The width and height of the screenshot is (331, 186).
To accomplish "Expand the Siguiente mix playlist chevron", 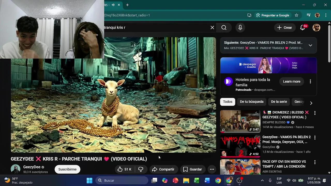I will (x=310, y=45).
